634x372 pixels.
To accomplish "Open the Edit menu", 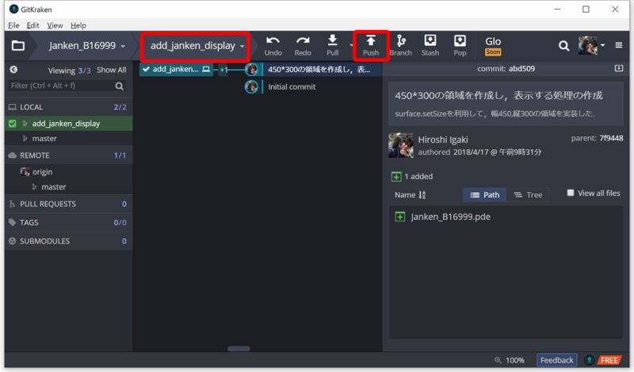I will coord(32,25).
